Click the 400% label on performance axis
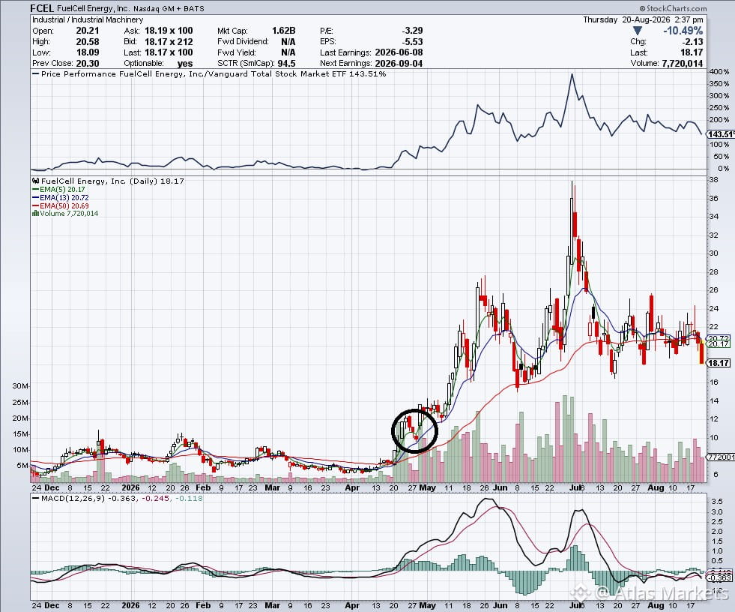Viewport: 735px width, 612px height. point(719,72)
